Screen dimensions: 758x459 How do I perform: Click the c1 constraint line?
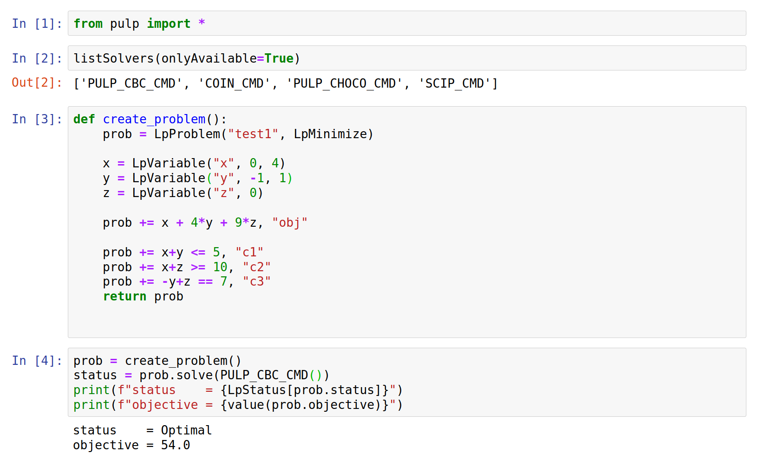click(x=183, y=252)
